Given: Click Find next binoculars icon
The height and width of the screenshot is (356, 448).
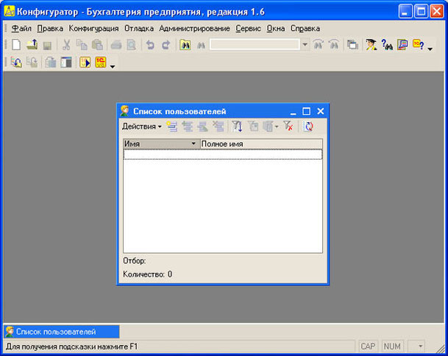Looking at the screenshot, I should tap(318, 45).
